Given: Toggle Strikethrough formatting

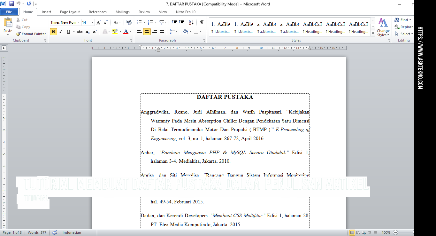Looking at the screenshot, I should (80, 32).
